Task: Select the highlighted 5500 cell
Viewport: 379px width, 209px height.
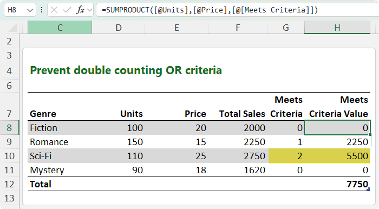Action: click(337, 156)
